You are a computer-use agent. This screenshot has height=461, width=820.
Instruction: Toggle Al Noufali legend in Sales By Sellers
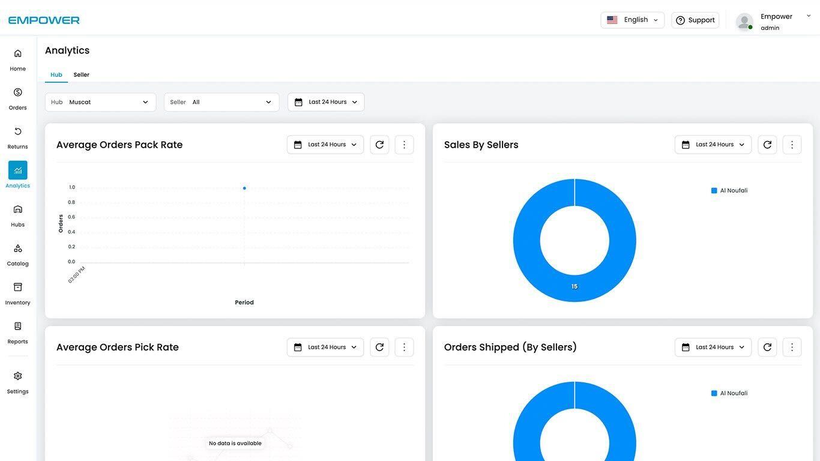pyautogui.click(x=730, y=191)
